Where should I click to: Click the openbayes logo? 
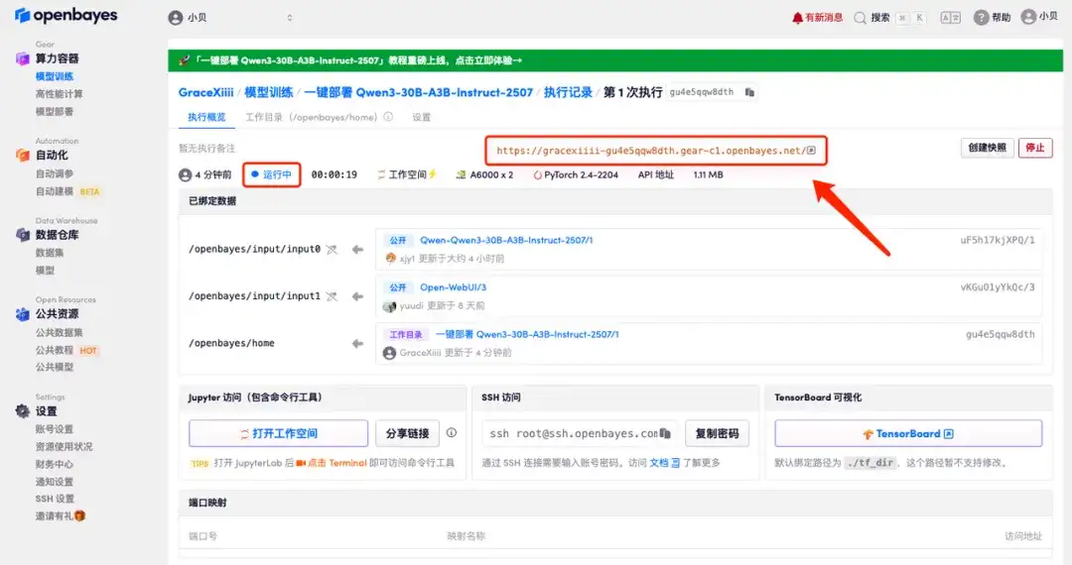(x=66, y=15)
